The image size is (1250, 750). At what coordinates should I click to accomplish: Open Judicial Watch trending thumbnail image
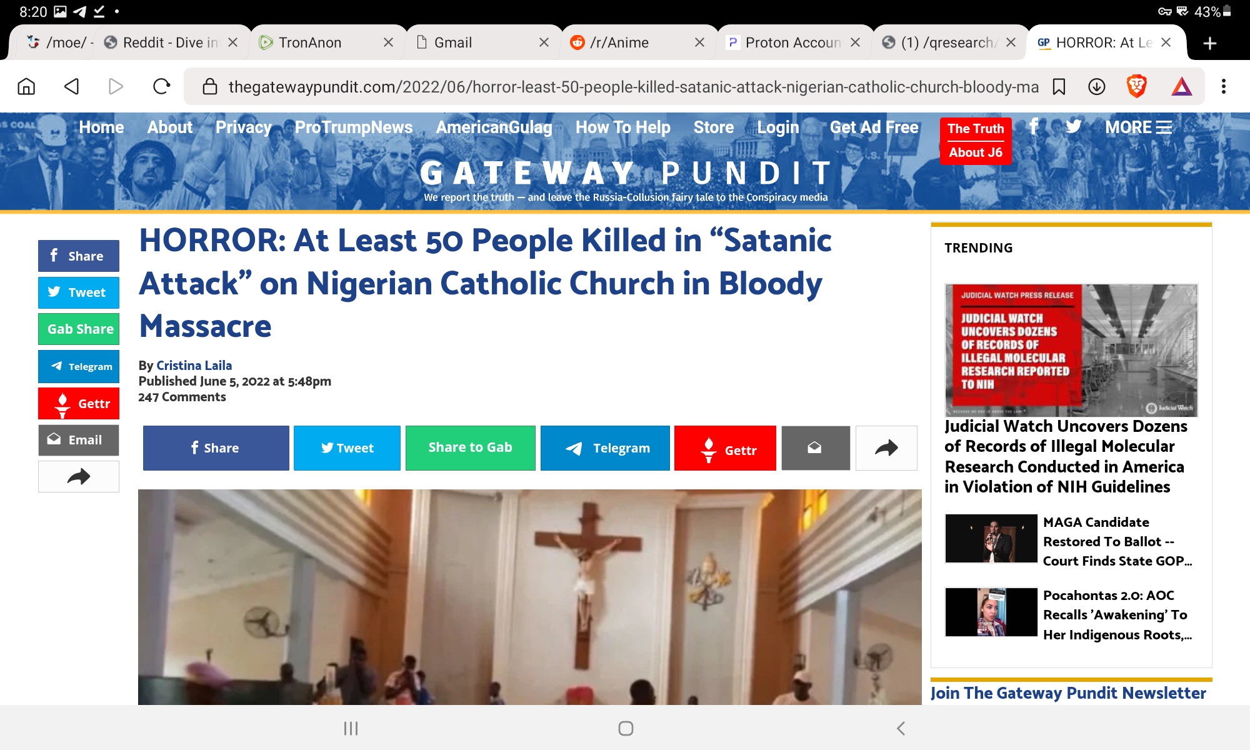(1071, 350)
